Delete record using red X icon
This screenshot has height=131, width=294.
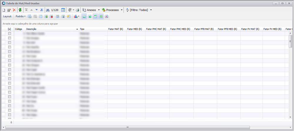14,10
